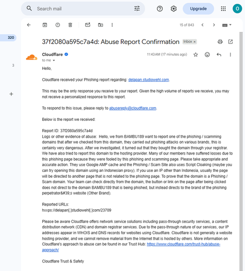This screenshot has width=245, height=271.
Task: Archive this email
Action: [45, 25]
